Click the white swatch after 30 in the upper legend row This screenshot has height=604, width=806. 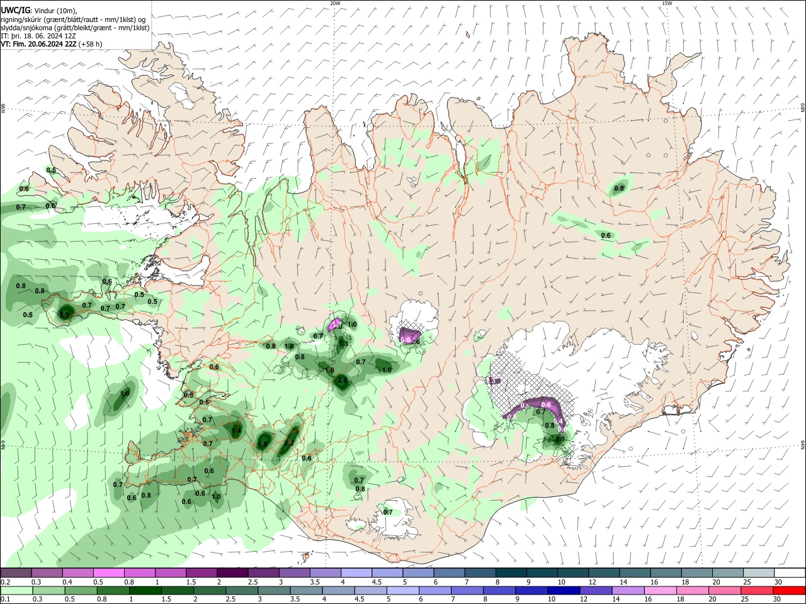790,573
